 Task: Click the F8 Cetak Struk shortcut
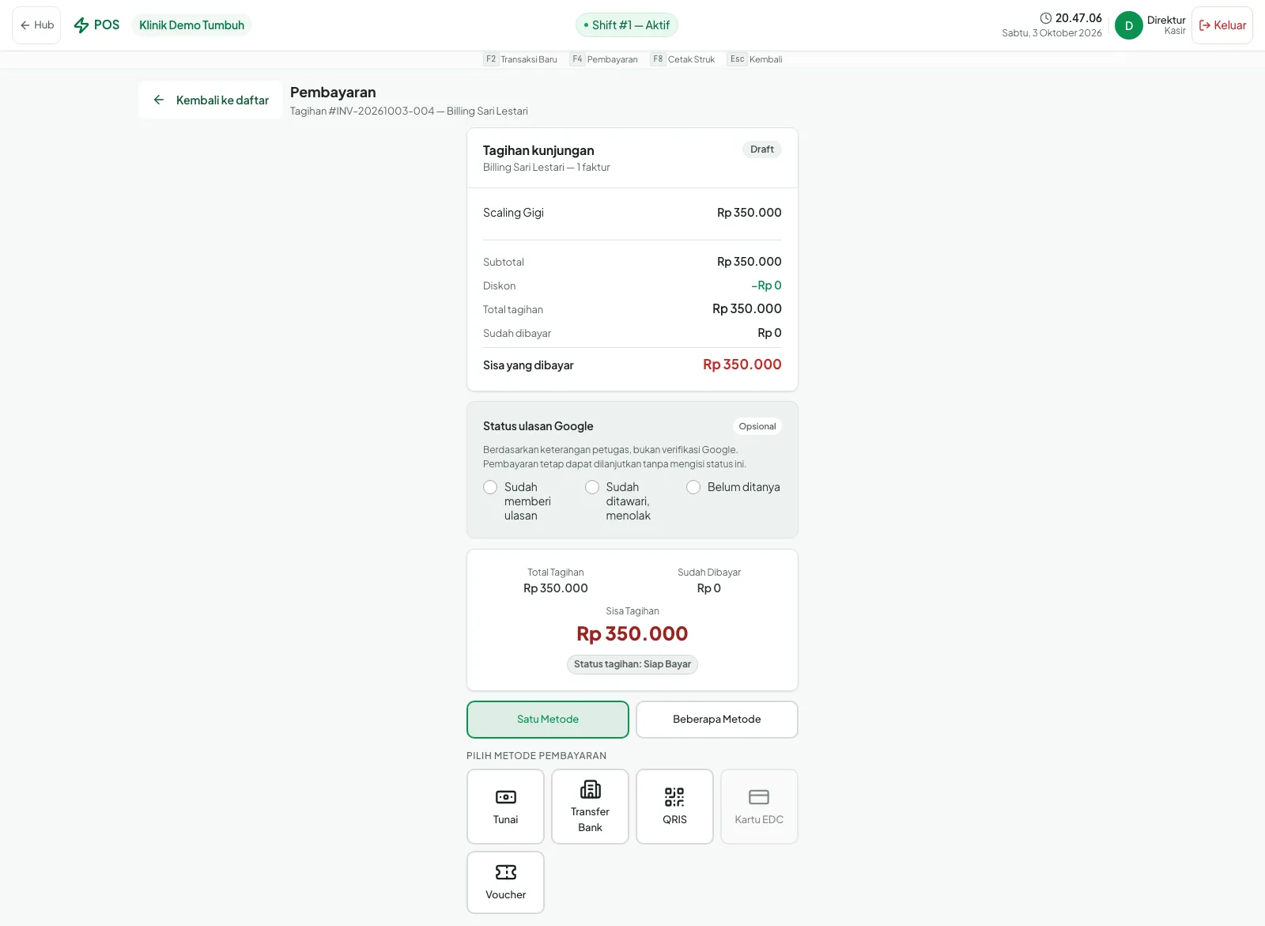click(682, 59)
